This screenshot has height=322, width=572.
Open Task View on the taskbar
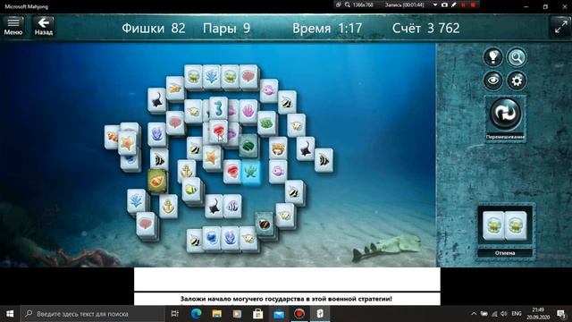[x=175, y=314]
